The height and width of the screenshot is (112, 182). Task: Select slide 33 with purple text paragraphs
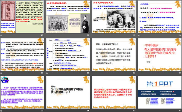coord(23,91)
